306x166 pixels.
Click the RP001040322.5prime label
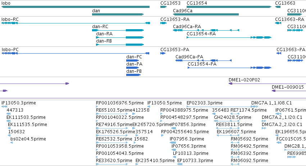tap(120, 117)
